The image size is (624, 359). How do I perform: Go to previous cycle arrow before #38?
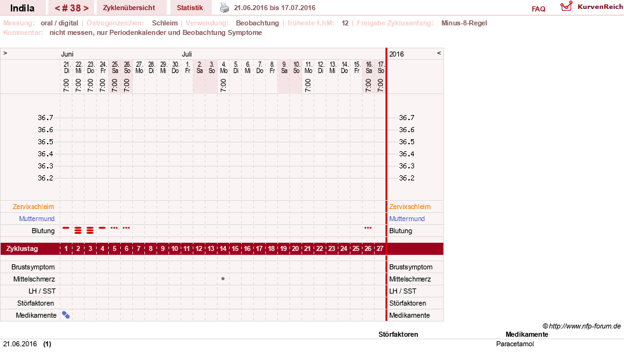point(57,8)
